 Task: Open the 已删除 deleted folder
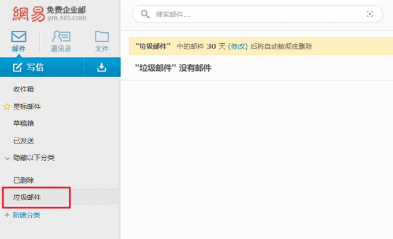tap(23, 180)
